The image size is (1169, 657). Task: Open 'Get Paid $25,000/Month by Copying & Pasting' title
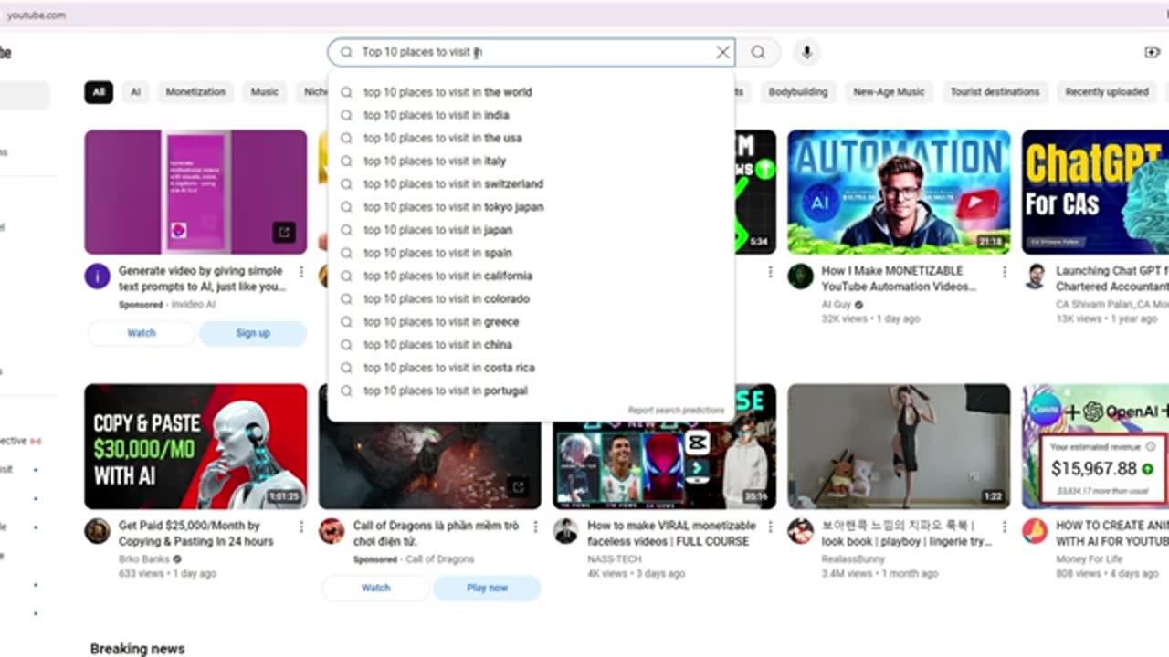[196, 533]
